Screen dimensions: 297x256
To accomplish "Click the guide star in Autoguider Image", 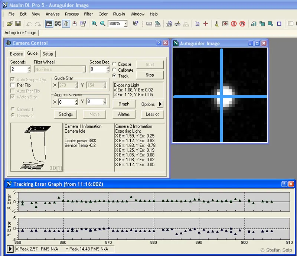I will [225, 96].
